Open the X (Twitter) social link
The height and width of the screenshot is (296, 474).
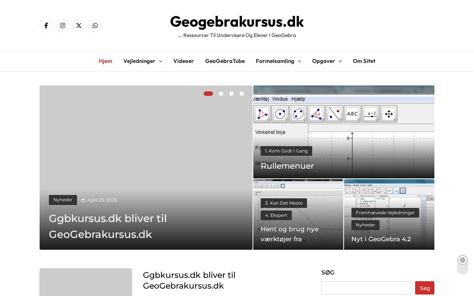(79, 26)
